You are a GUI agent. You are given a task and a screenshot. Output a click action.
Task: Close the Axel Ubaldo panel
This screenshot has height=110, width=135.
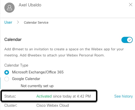click(x=131, y=5)
